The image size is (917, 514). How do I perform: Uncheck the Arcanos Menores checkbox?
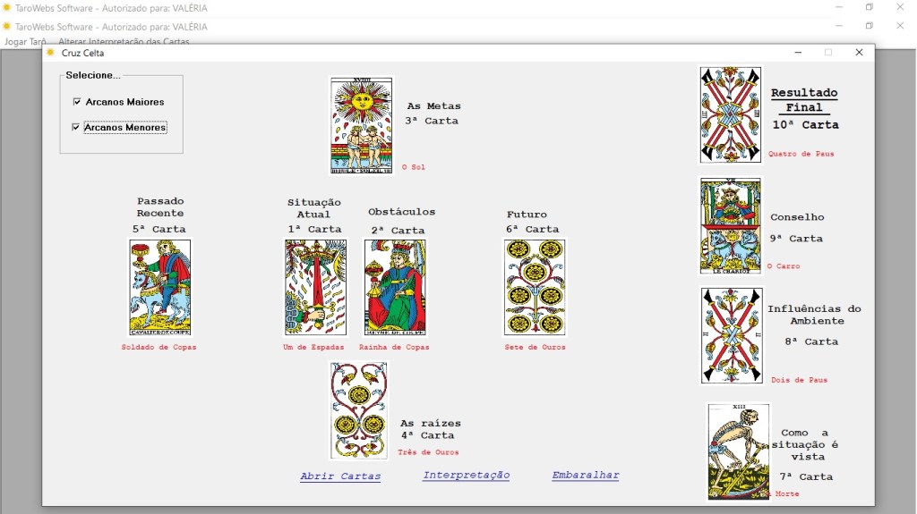[x=77, y=128]
